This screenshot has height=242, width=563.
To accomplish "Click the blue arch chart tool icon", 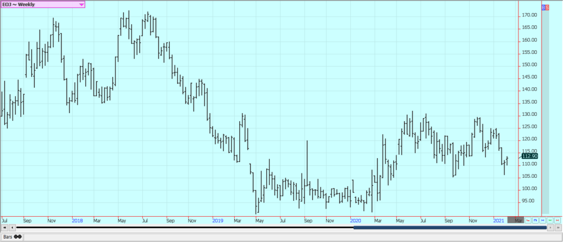I will (535, 220).
